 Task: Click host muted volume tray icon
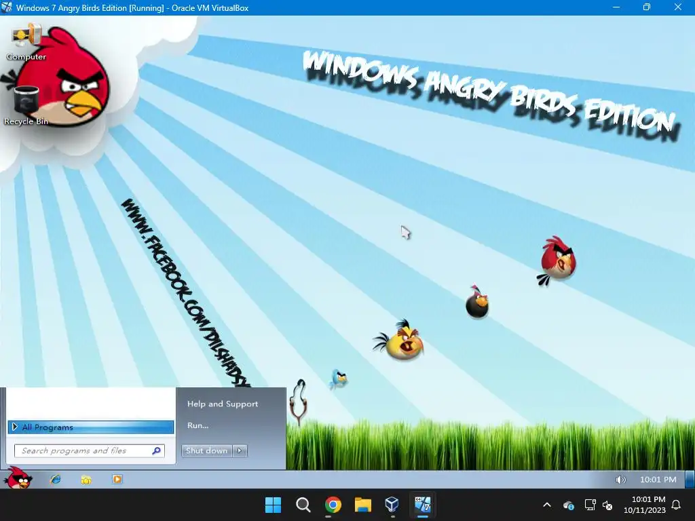point(607,505)
